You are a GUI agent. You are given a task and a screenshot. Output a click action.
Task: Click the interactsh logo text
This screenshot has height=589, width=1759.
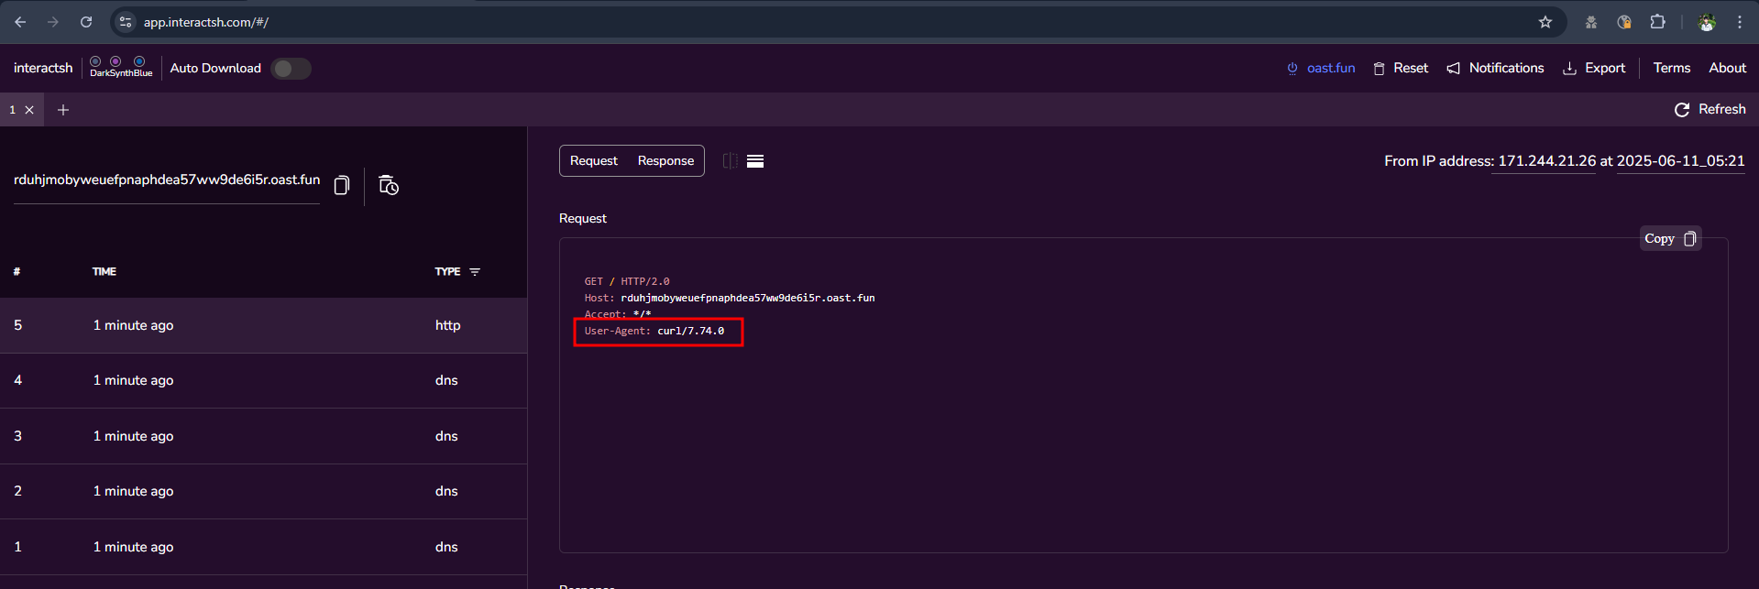[43, 68]
